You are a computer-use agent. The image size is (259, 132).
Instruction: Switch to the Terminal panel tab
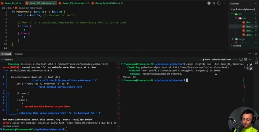6,54
